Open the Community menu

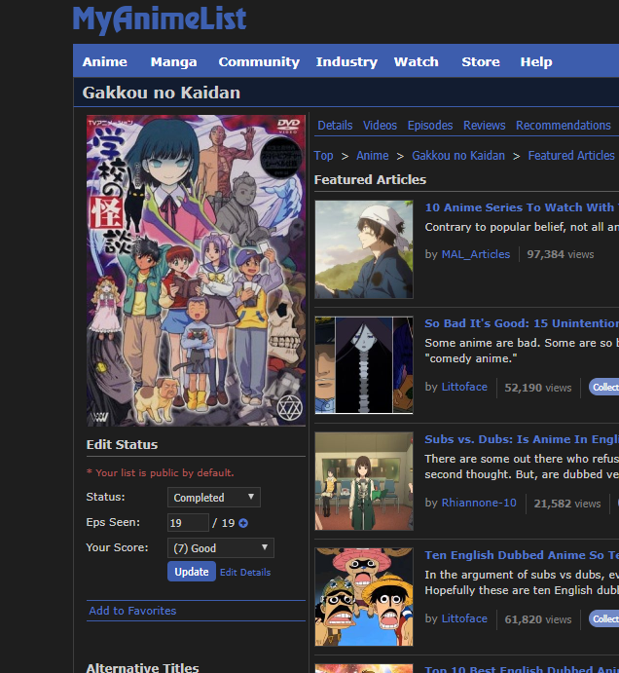(x=259, y=61)
